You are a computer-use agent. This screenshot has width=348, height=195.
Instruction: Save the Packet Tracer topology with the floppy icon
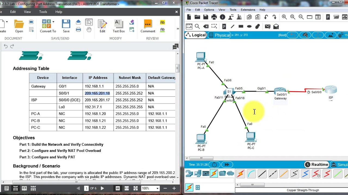coord(206,17)
